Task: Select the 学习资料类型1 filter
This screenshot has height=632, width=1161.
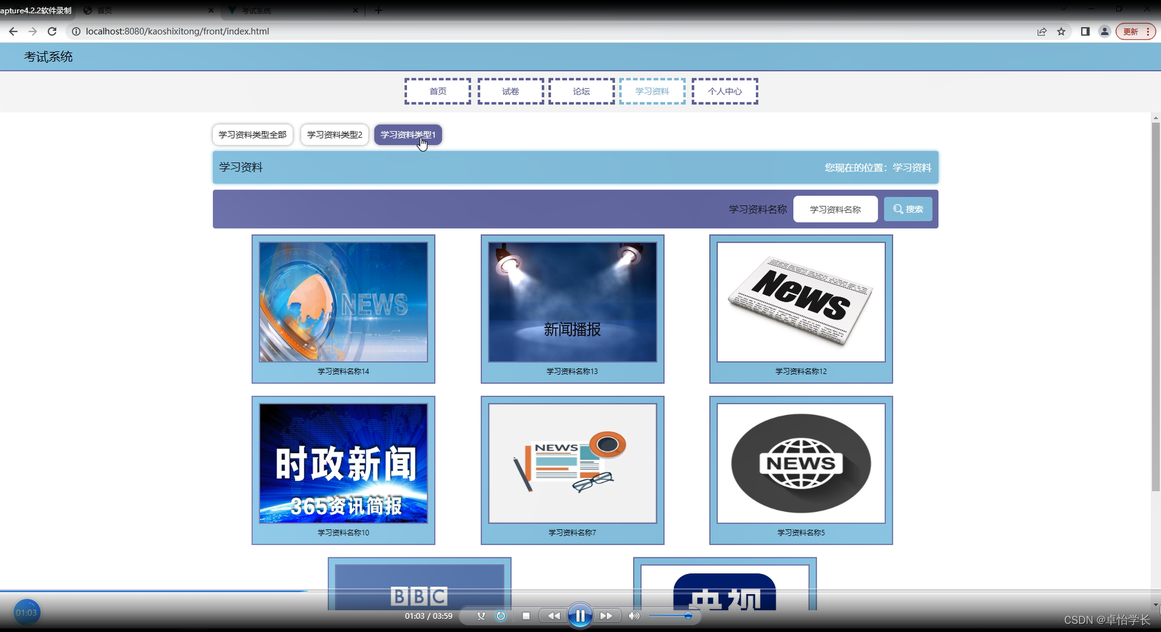Action: coord(408,134)
